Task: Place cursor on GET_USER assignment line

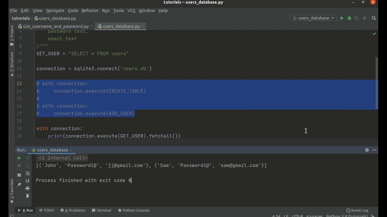Action: coord(83,54)
